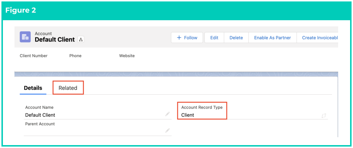
Task: Click the Client Number field label
Action: [34, 56]
